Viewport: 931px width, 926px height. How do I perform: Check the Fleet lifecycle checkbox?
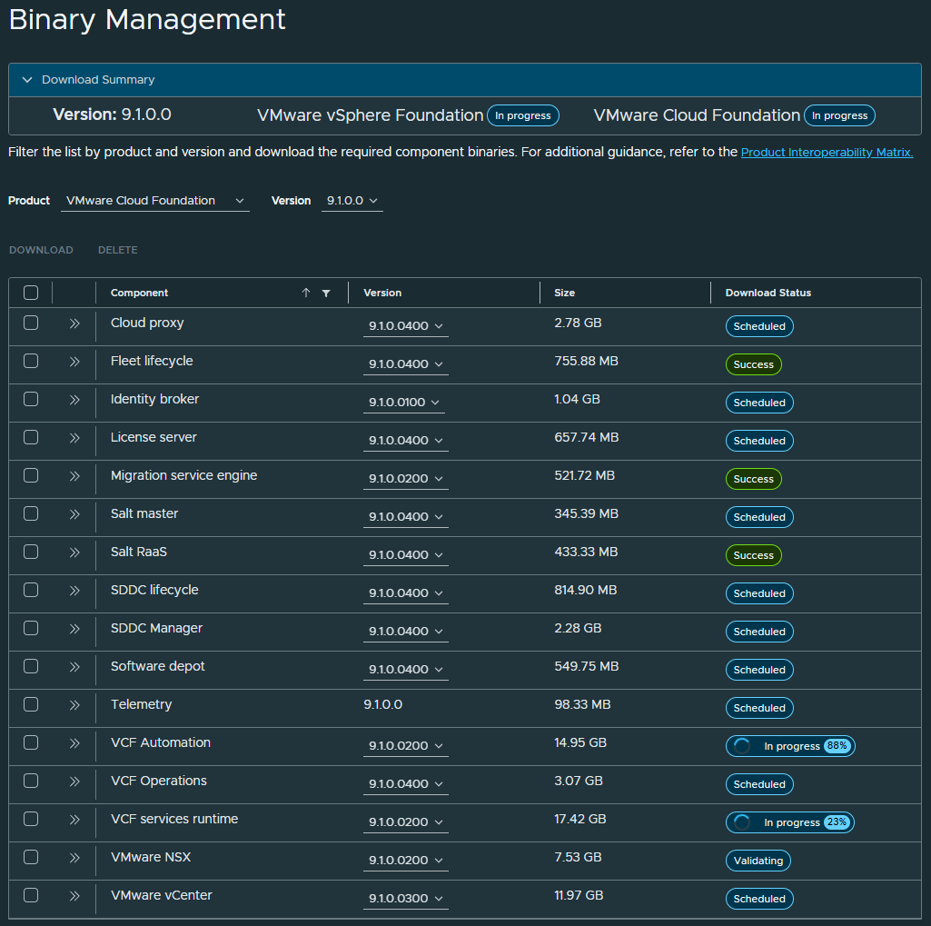click(31, 361)
